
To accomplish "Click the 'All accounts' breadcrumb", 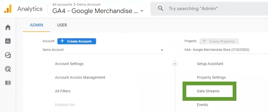I will tap(62, 4).
